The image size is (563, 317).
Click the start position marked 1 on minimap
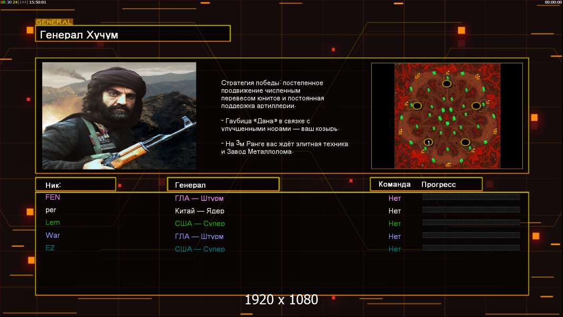tap(428, 142)
